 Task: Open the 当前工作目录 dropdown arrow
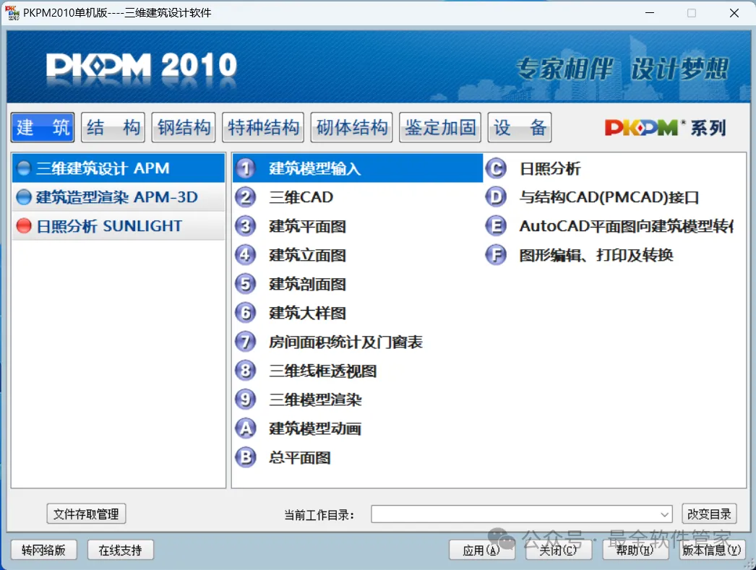click(664, 514)
